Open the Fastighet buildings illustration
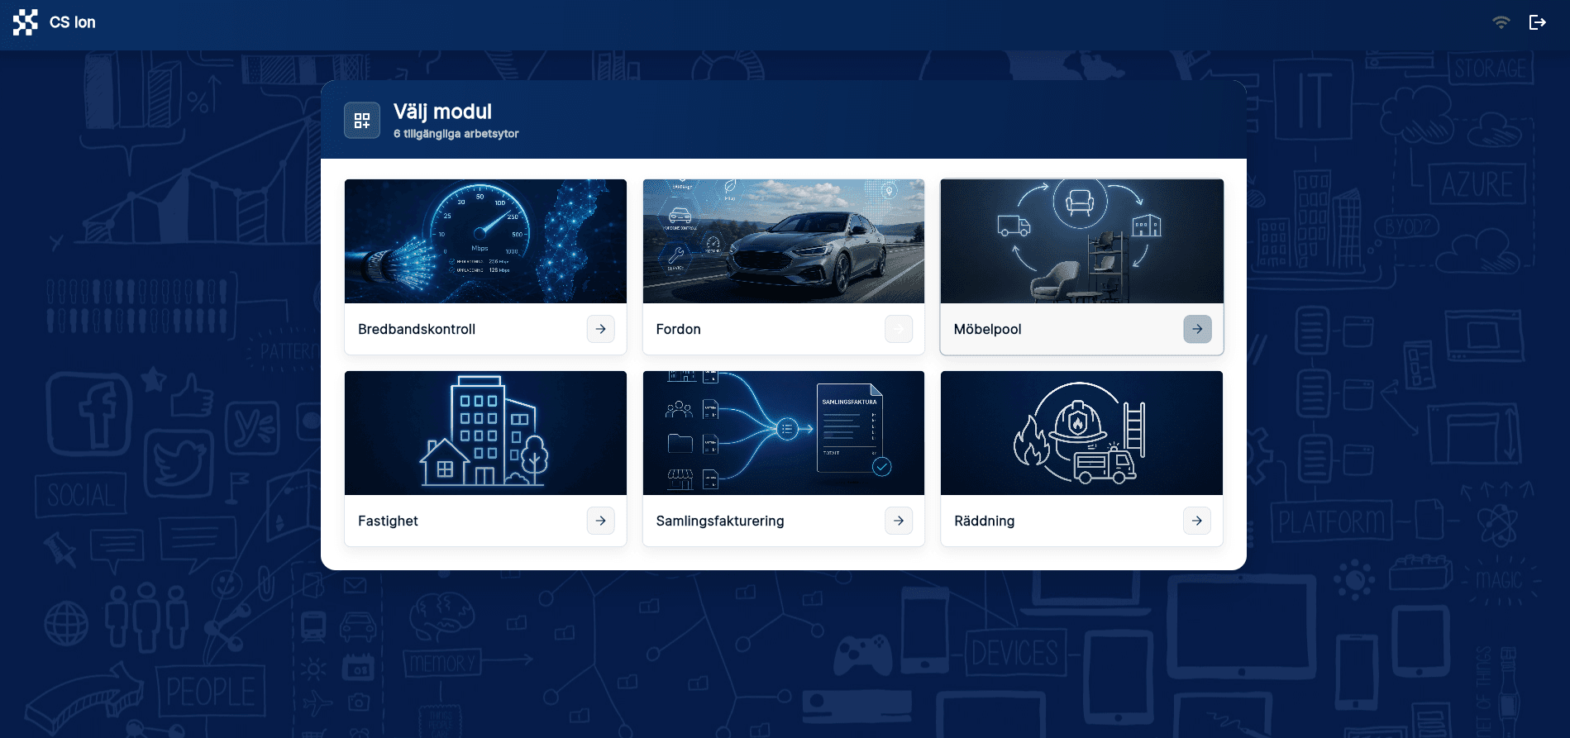Image resolution: width=1570 pixels, height=738 pixels. click(485, 433)
